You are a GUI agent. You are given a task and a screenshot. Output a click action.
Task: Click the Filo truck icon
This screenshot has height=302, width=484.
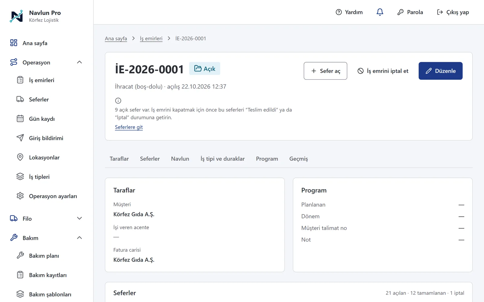click(14, 218)
